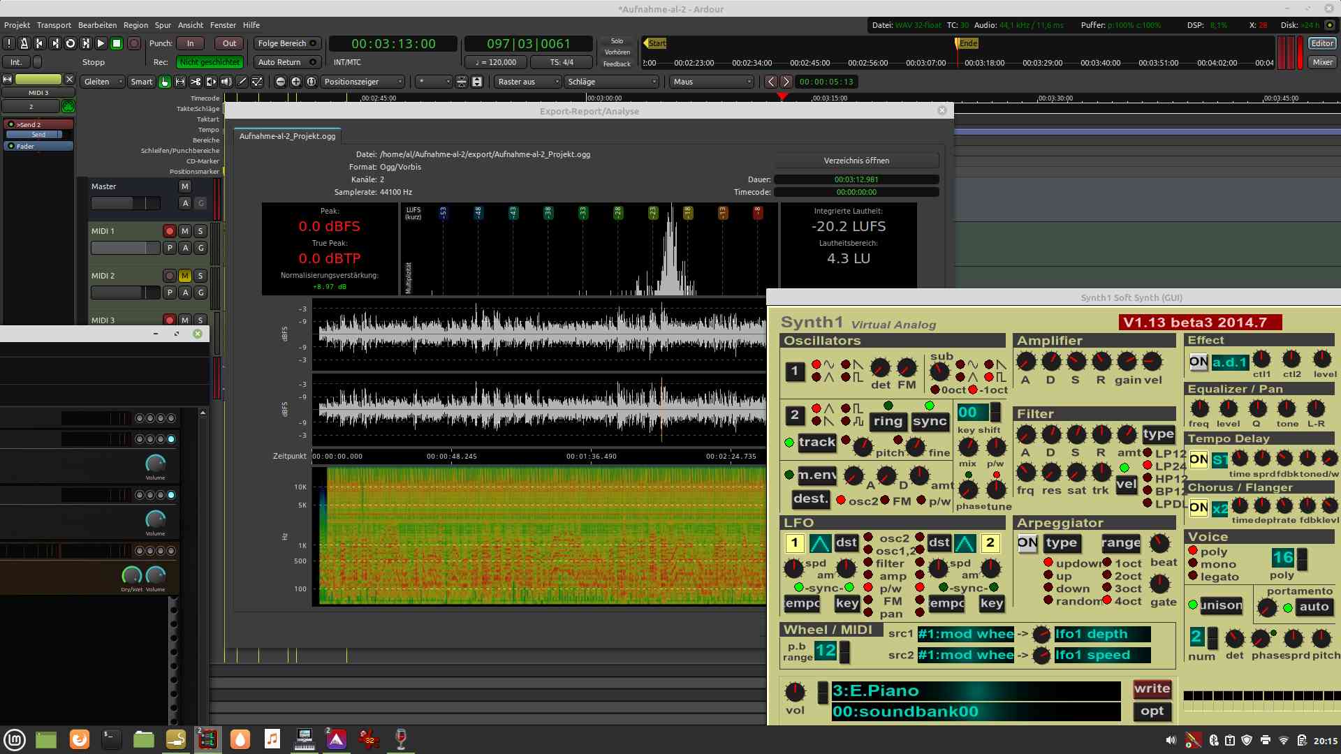Toggle Synth1 Effect ON switch
Viewport: 1341px width, 754px height.
[1199, 362]
